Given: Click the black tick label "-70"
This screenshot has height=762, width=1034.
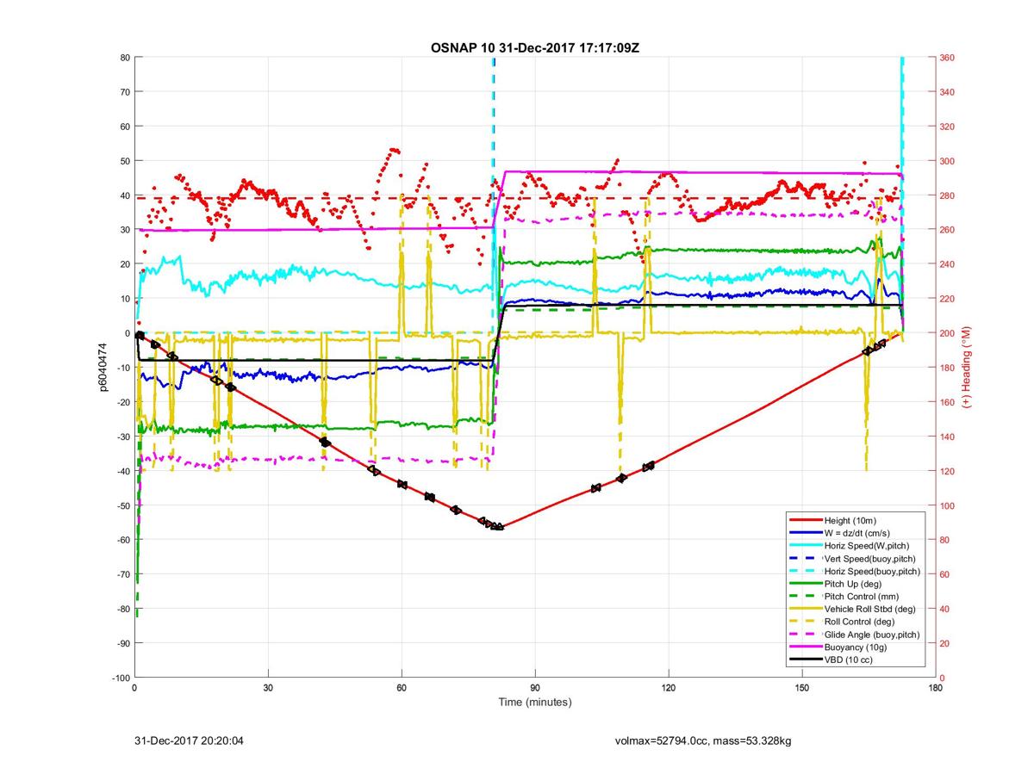Looking at the screenshot, I should [x=122, y=574].
